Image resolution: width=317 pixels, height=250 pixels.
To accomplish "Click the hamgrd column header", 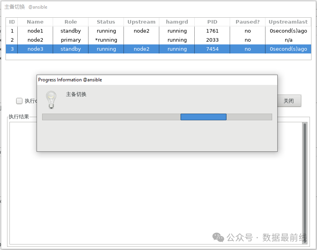I will [177, 22].
